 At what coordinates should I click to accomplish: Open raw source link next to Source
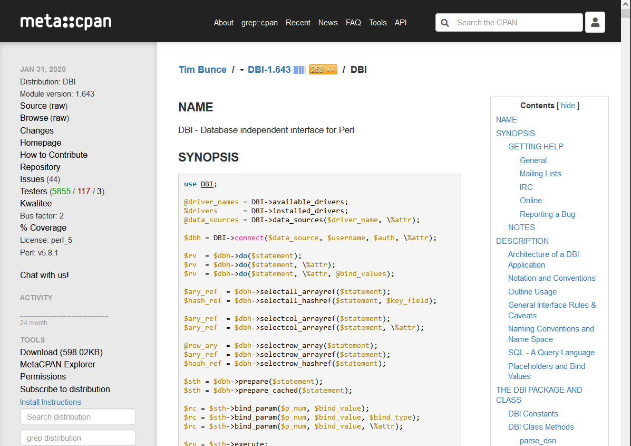59,106
